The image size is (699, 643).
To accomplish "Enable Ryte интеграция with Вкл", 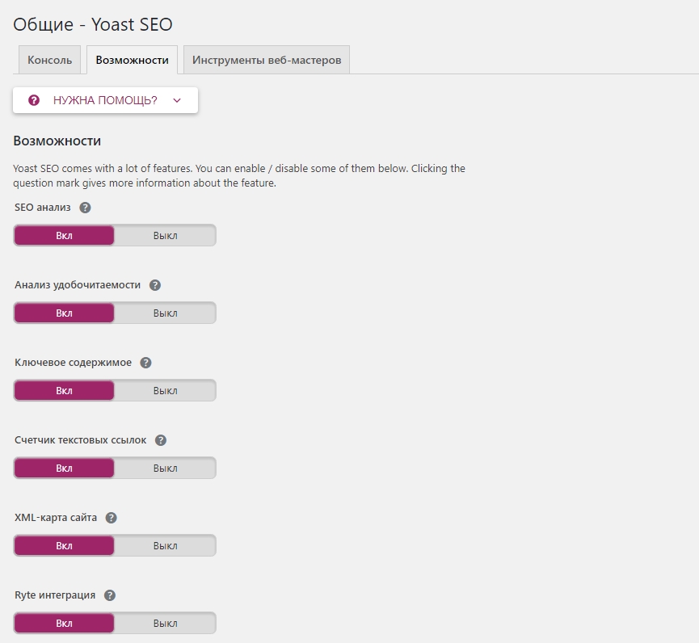I will [x=64, y=623].
